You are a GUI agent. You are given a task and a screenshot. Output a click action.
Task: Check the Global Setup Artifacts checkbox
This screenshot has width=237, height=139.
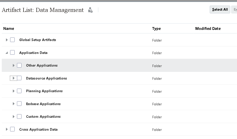point(12,40)
